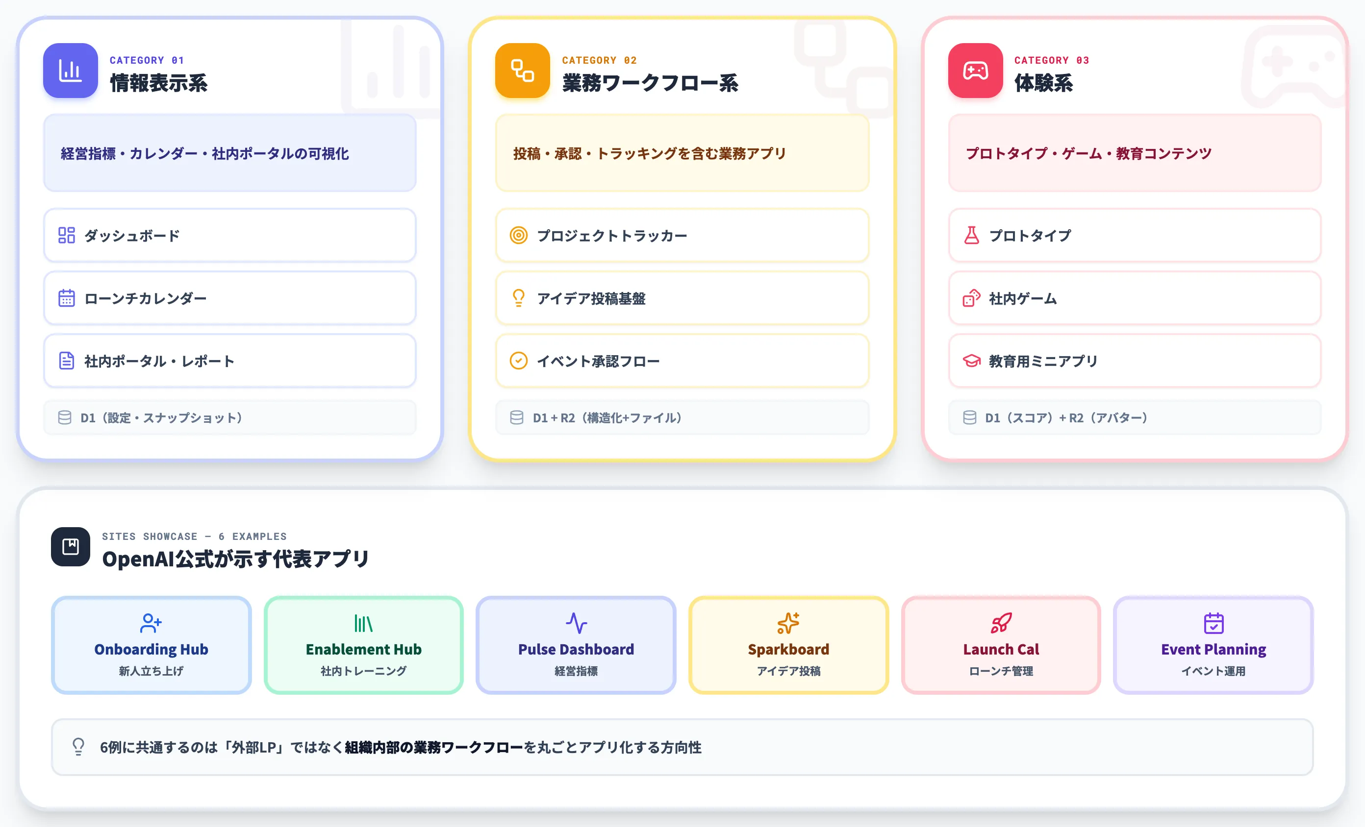Click the sparkle icon in Sparkboard card
1365x827 pixels.
788,623
